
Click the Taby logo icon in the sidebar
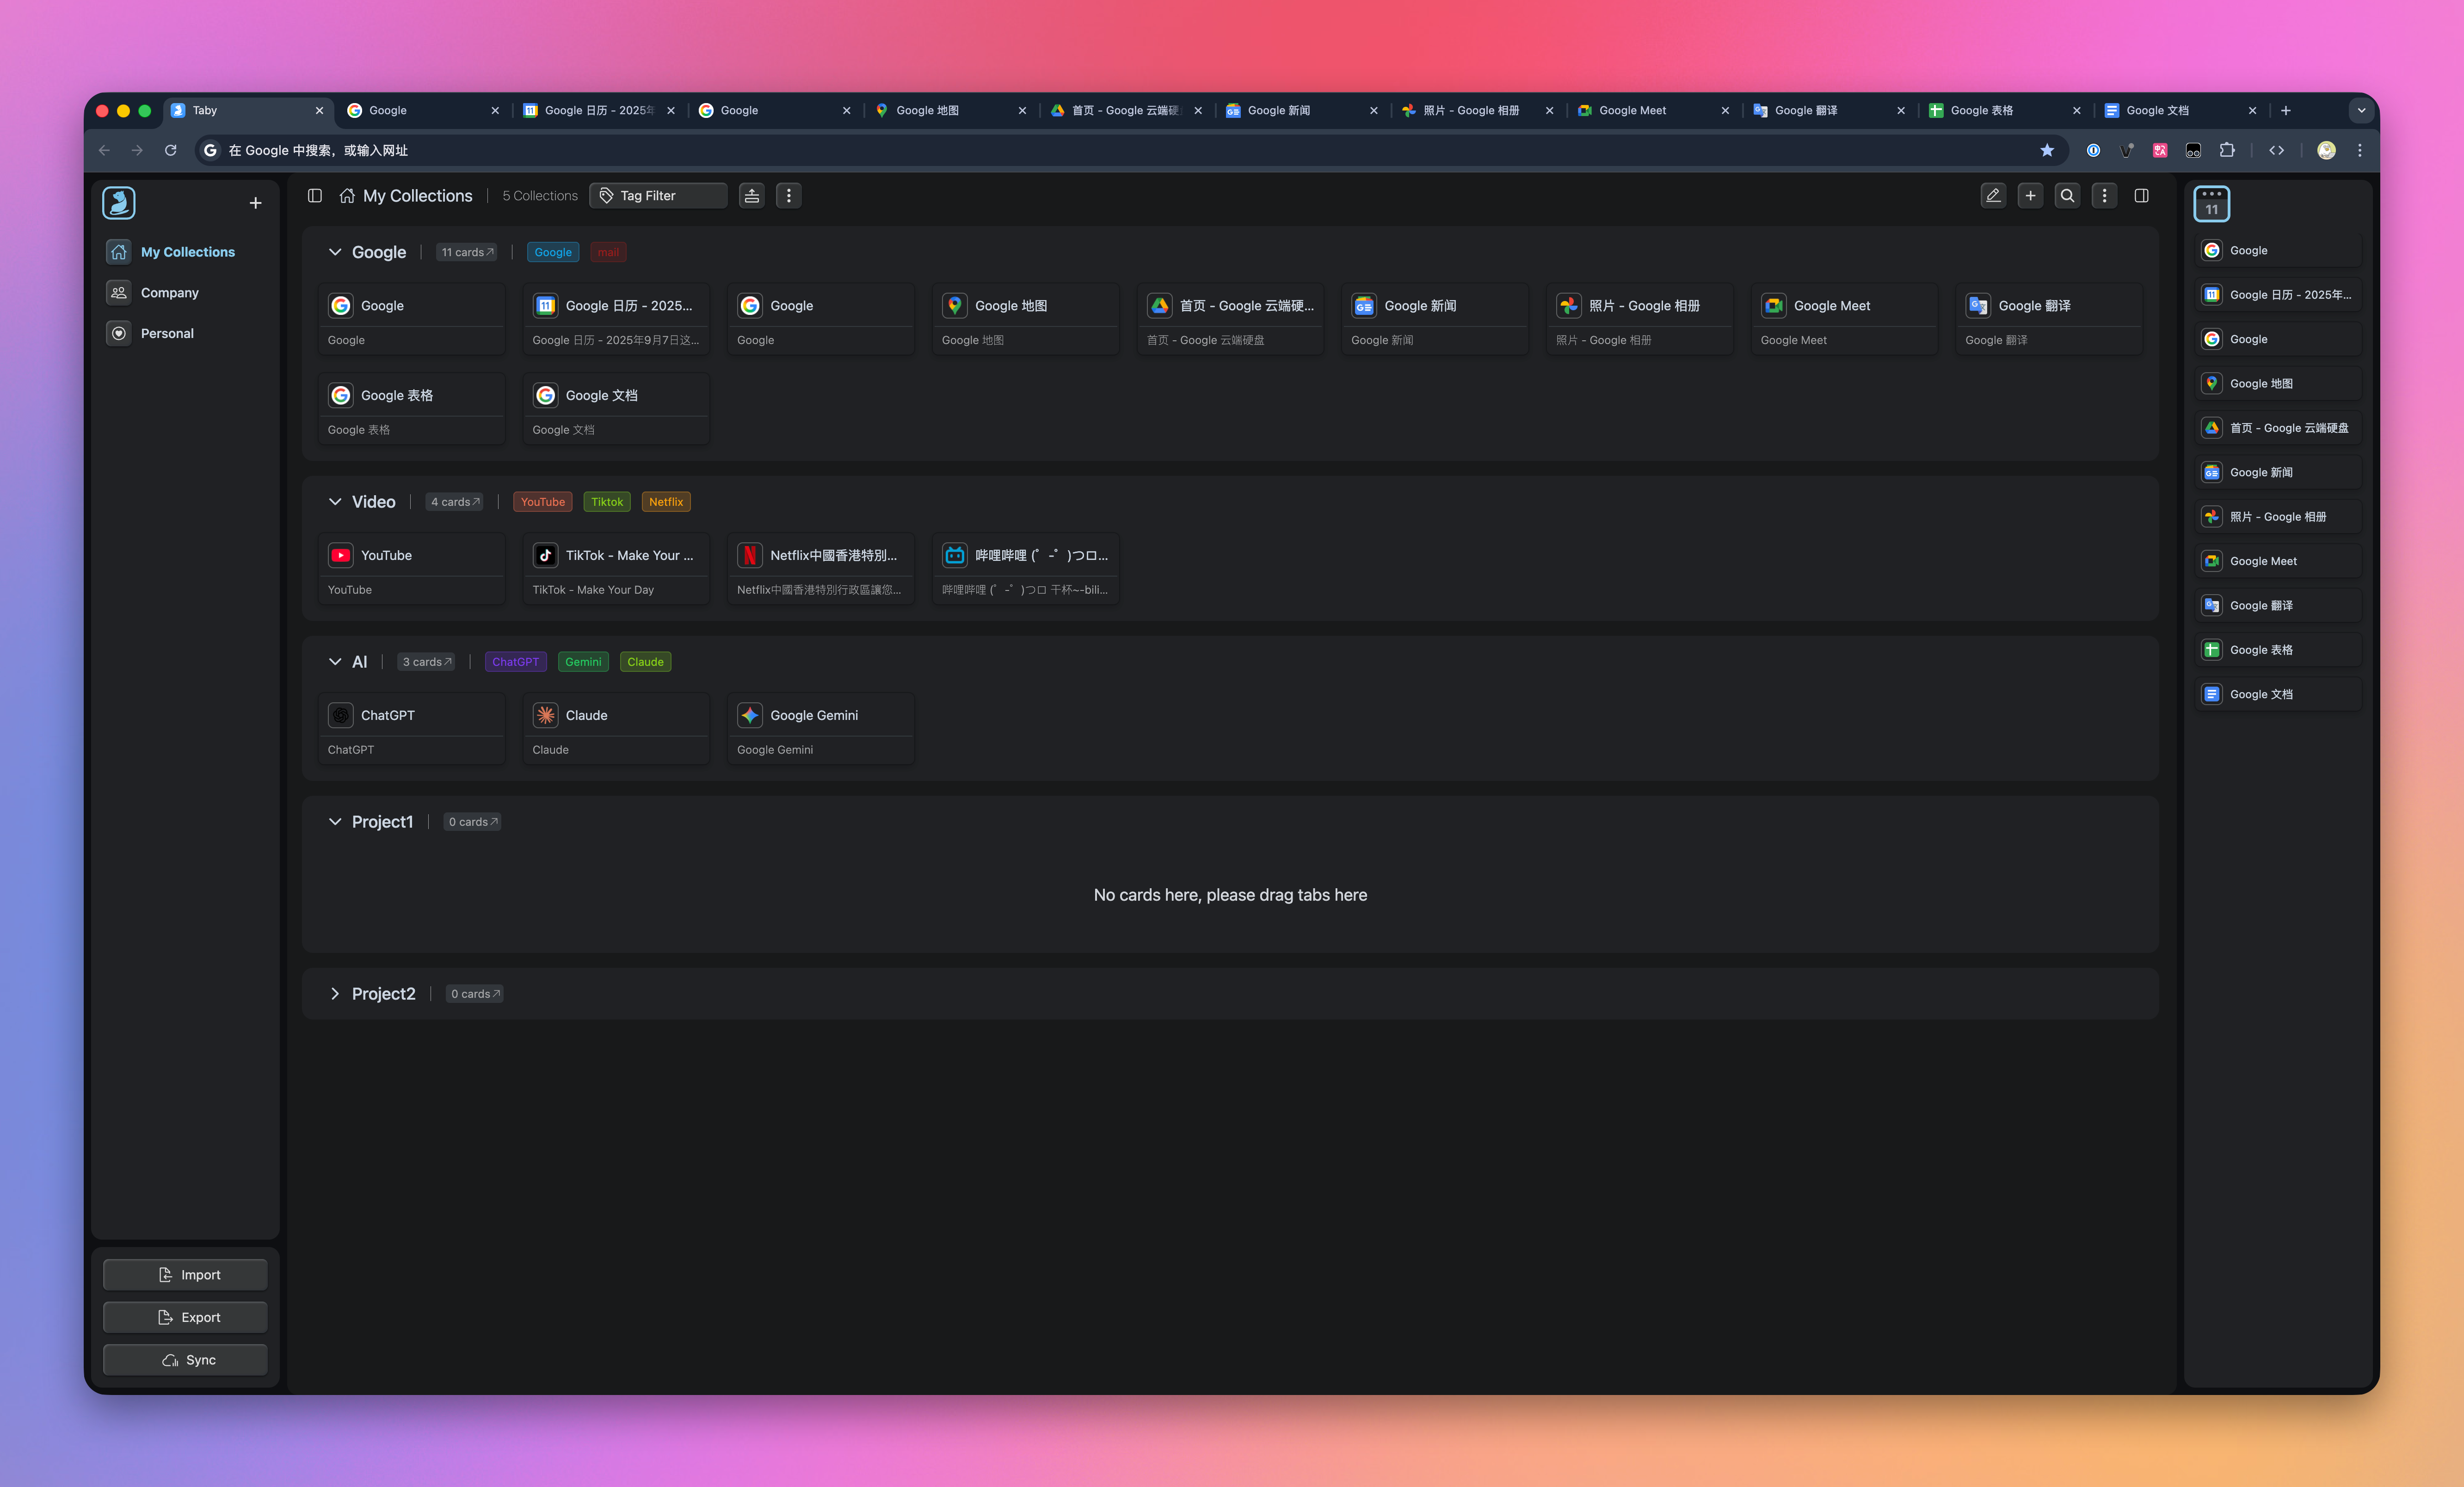coord(119,203)
